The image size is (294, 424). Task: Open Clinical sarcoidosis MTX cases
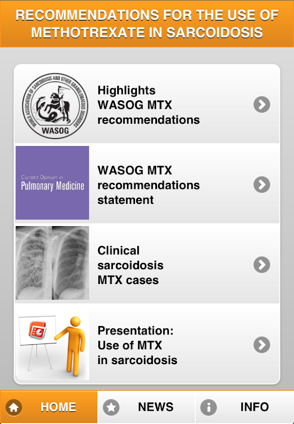click(x=130, y=265)
